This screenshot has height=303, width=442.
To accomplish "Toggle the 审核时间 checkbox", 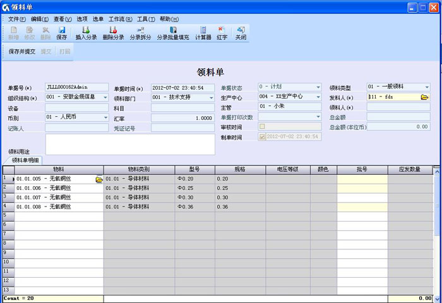I will tap(261, 126).
